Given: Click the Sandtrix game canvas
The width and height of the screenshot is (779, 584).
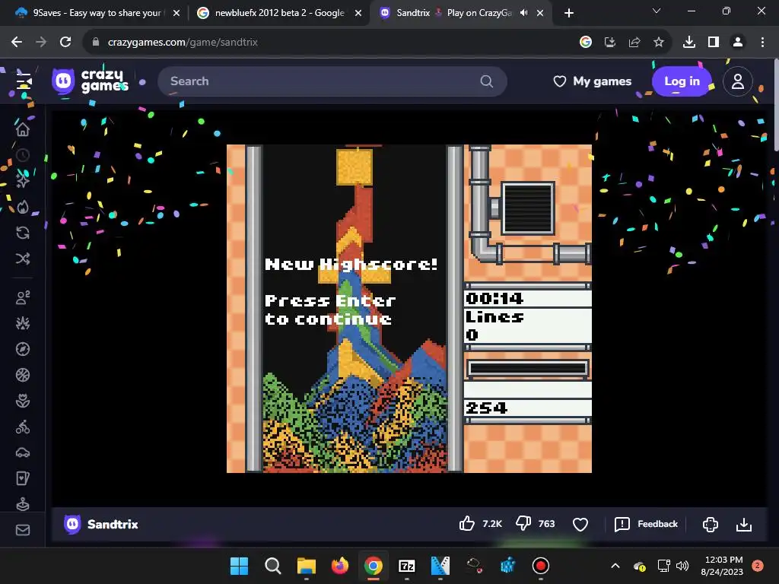Looking at the screenshot, I should pyautogui.click(x=409, y=309).
